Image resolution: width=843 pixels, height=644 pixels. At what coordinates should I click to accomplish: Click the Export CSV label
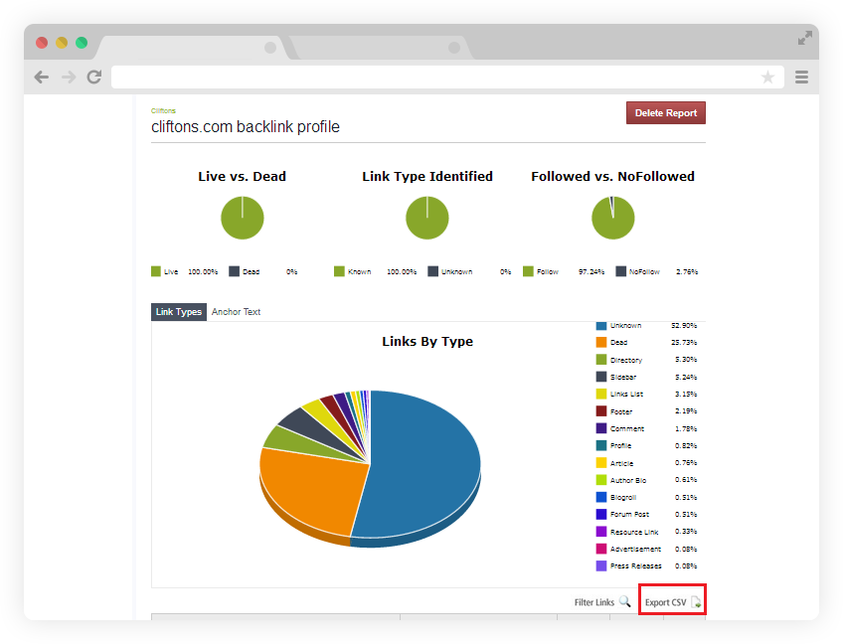coord(666,602)
